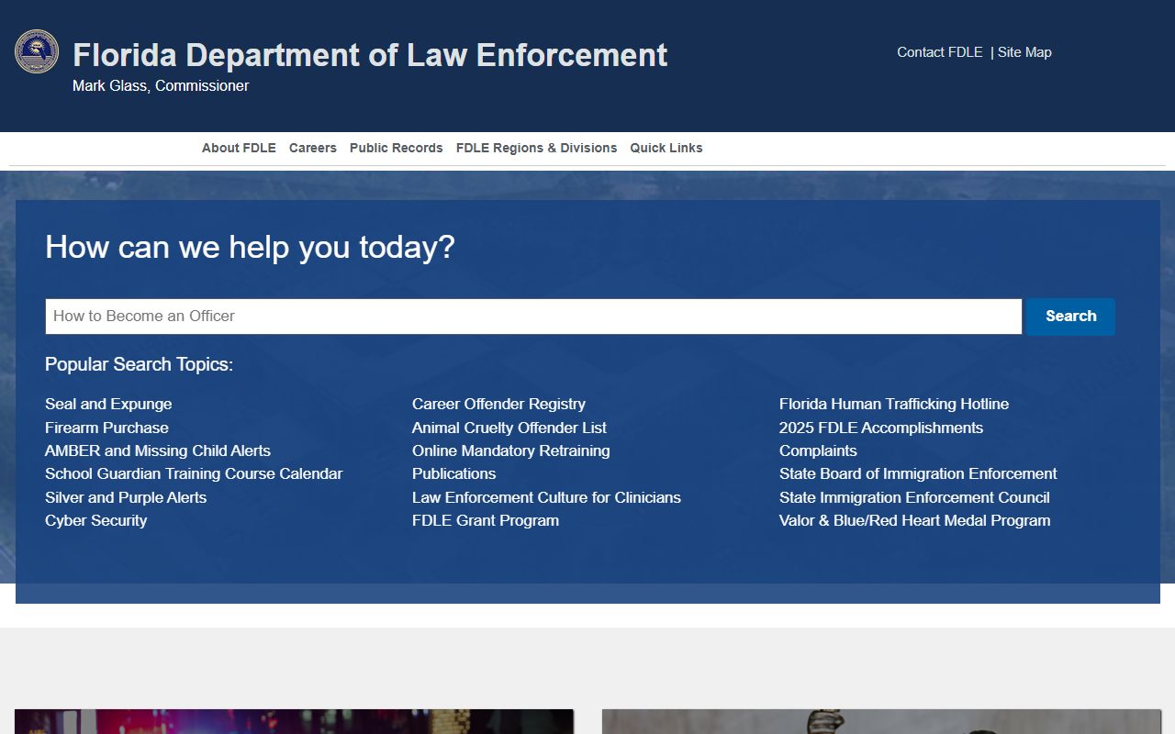Image resolution: width=1175 pixels, height=734 pixels.
Task: Open the Careers menu
Action: tap(312, 148)
